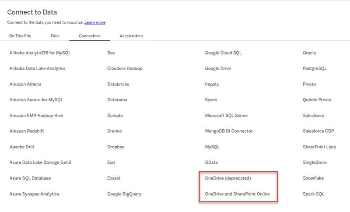This screenshot has width=350, height=212.
Task: Open the Google Cloud SQL connector
Action: pos(223,53)
